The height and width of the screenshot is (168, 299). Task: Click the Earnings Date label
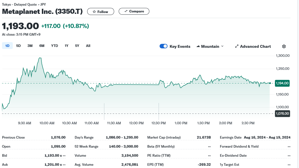[231, 137]
